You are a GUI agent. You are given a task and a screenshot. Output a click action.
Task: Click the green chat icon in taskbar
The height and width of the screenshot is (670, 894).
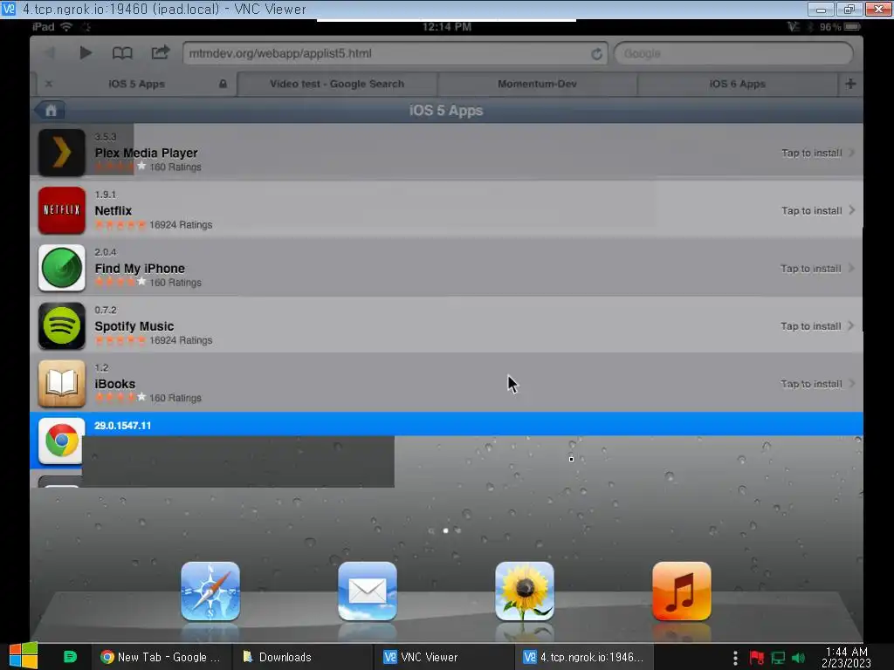pos(70,657)
